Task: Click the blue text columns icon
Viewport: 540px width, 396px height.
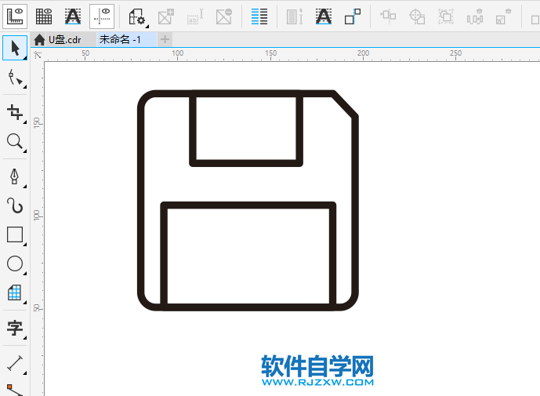Action: pos(259,16)
